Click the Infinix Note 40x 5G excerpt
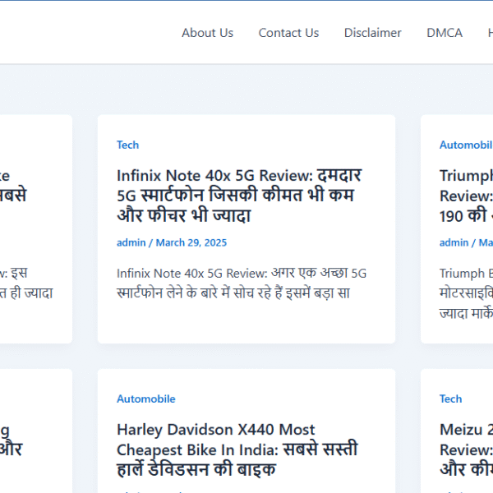This screenshot has width=493, height=493. [242, 283]
